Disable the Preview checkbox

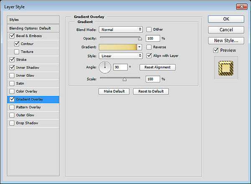tap(215, 50)
